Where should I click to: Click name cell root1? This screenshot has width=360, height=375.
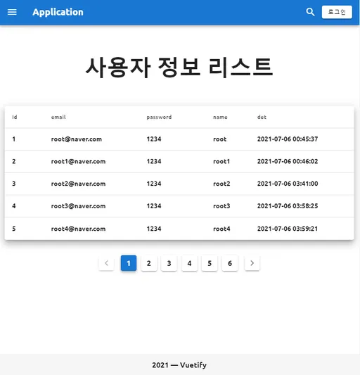click(221, 161)
